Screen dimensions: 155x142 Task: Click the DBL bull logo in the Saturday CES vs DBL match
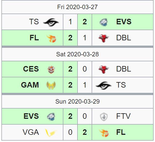pyautogui.click(x=104, y=69)
